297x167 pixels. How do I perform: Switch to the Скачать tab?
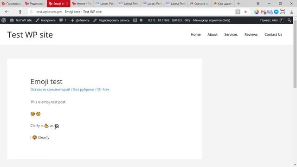coord(199,4)
